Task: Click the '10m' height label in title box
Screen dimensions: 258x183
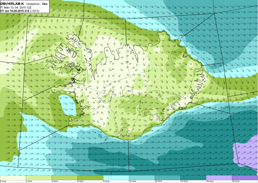Action: coord(44,4)
